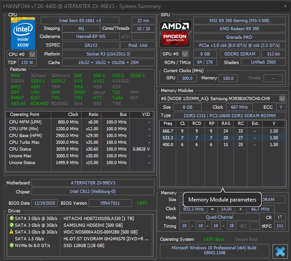
Task: Click the BIOS Version X99AT011 field
Action: pyautogui.click(x=110, y=203)
